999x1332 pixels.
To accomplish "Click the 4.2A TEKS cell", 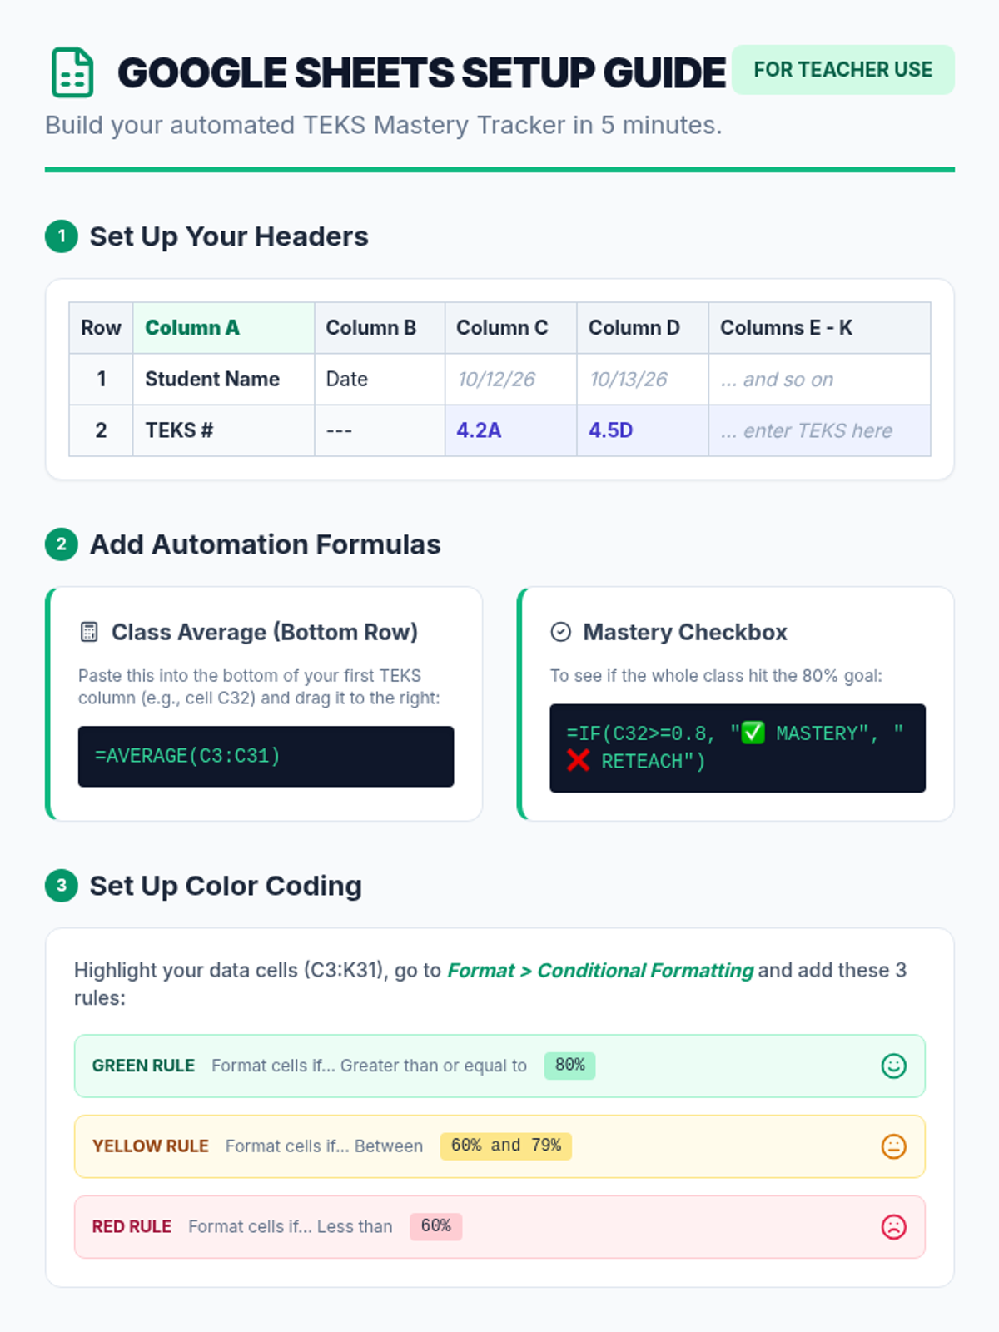I will click(509, 430).
